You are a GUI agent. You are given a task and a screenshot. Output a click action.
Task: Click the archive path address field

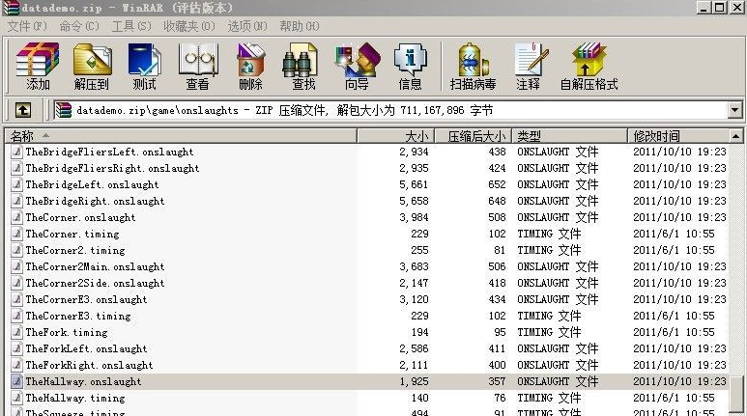387,111
